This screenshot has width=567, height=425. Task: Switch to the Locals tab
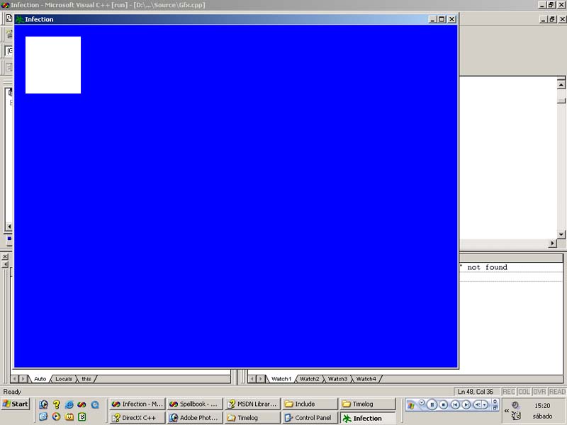64,379
